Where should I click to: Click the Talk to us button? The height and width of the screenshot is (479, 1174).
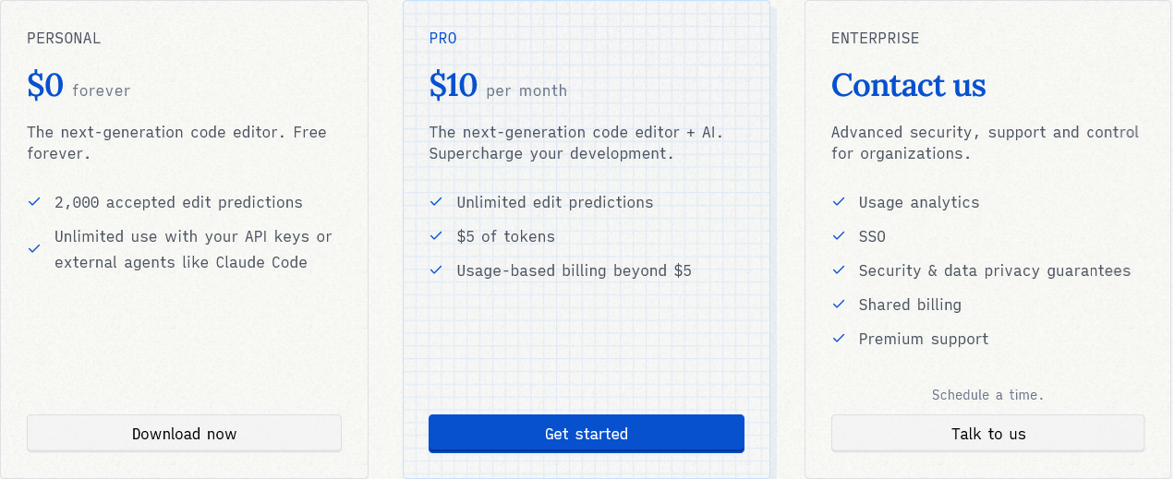pos(987,434)
